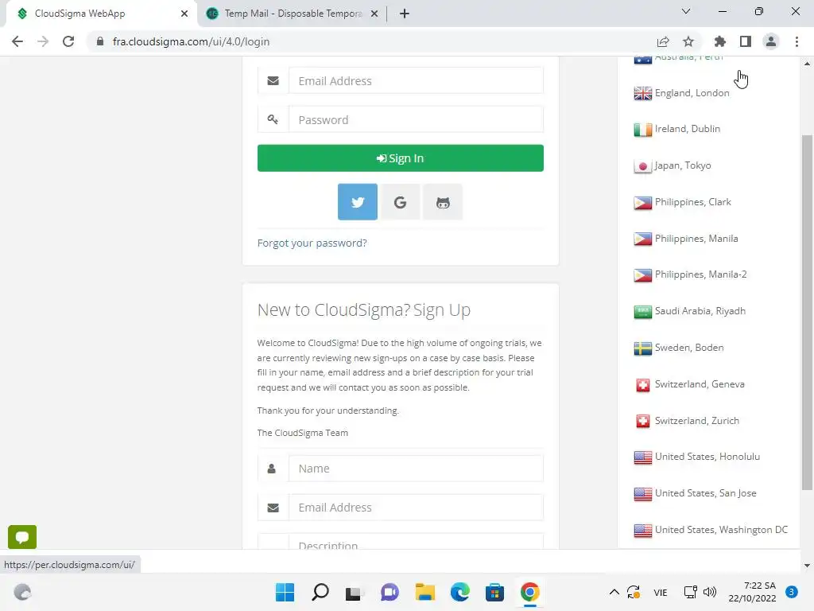Select the Ireland, Dublin location

pyautogui.click(x=688, y=129)
